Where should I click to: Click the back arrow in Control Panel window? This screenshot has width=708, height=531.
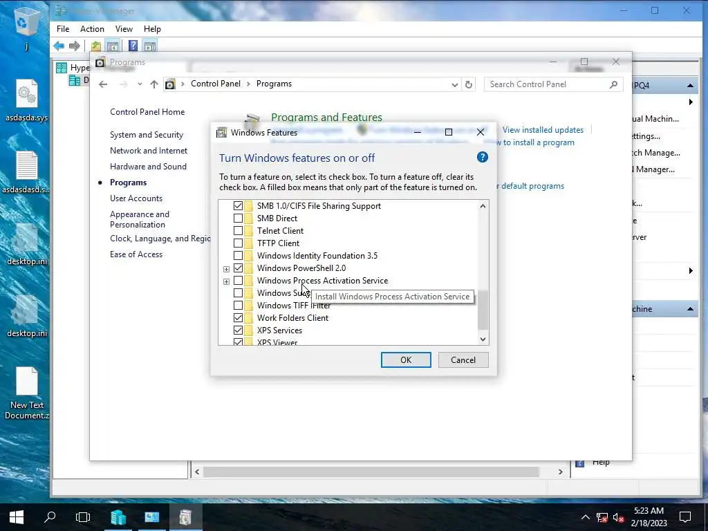tap(103, 84)
